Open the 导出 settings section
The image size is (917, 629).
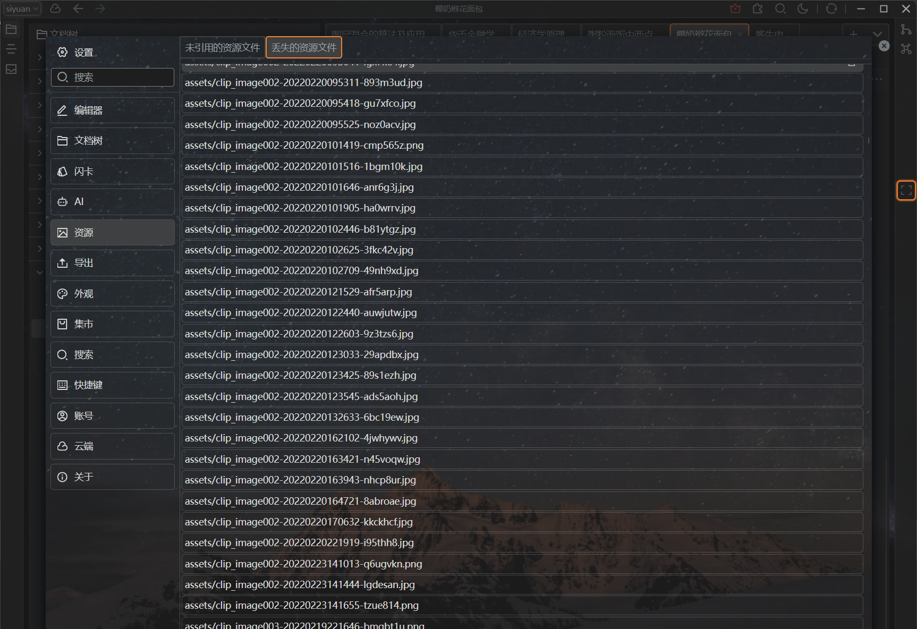coord(113,263)
